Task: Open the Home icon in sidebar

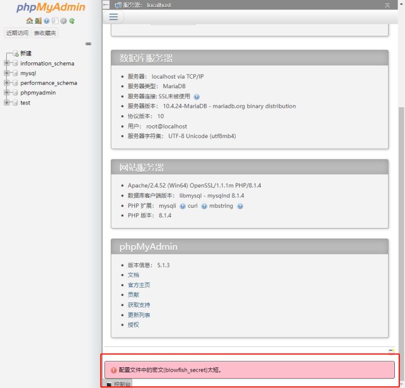Action: tap(29, 21)
